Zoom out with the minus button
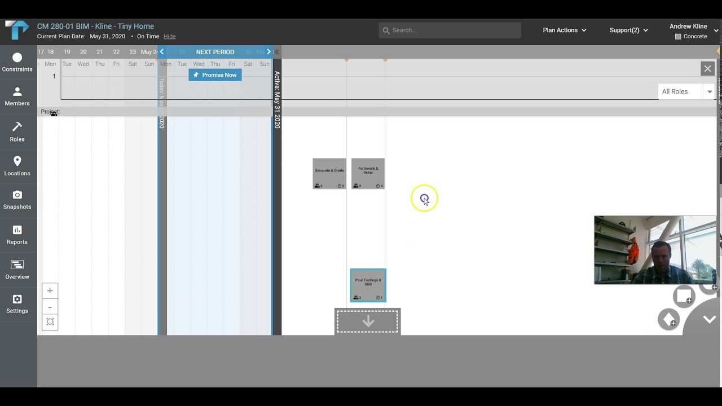Image resolution: width=722 pixels, height=406 pixels. click(x=50, y=307)
